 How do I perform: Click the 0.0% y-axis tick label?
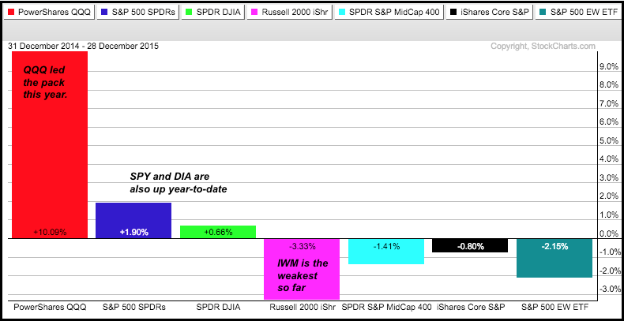tap(609, 233)
